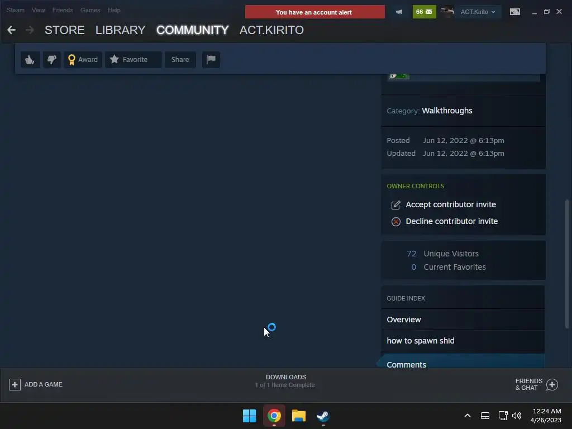The image size is (572, 429).
Task: Click the OWNER CONTROLS heading
Action: coord(416,186)
